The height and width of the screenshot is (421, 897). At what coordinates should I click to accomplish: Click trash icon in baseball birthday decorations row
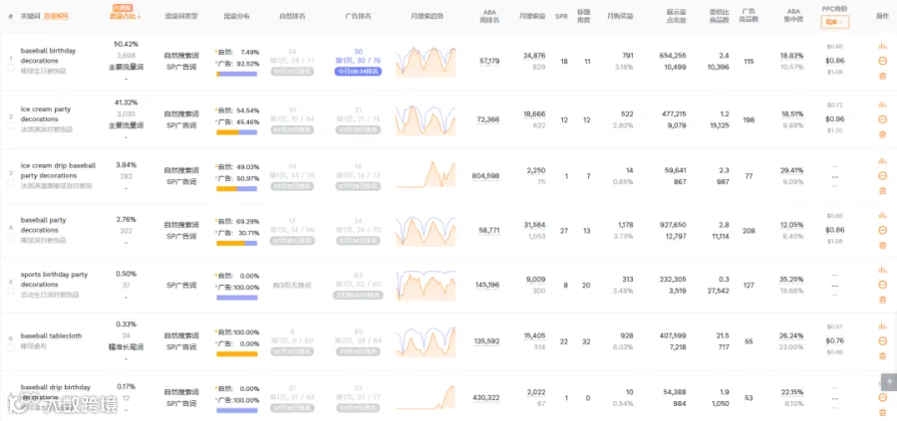[x=882, y=76]
